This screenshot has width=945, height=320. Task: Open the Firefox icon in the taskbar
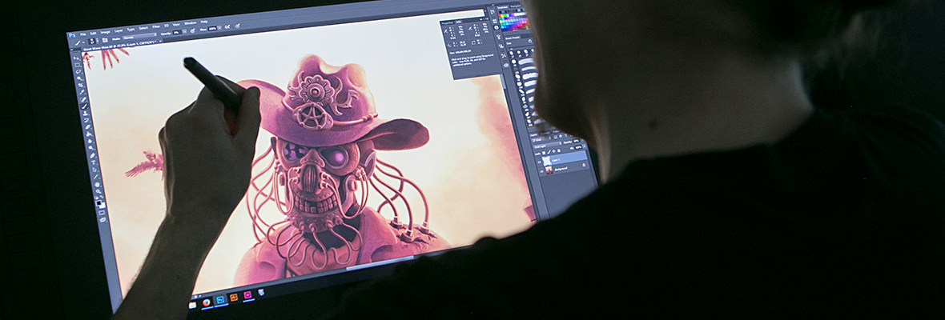(207, 302)
